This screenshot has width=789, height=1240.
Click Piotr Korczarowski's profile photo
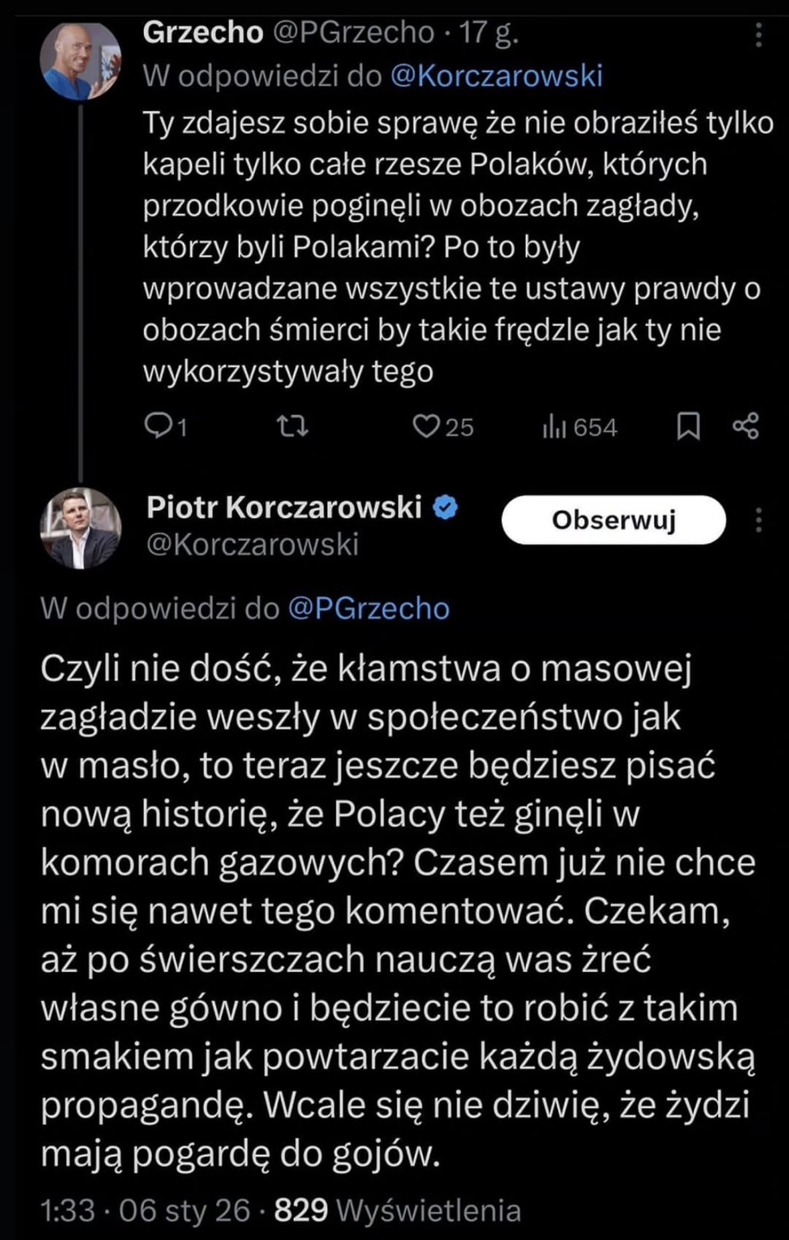click(x=81, y=528)
